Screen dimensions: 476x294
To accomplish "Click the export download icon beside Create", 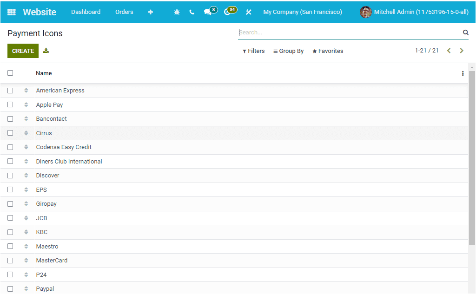I will pyautogui.click(x=46, y=50).
